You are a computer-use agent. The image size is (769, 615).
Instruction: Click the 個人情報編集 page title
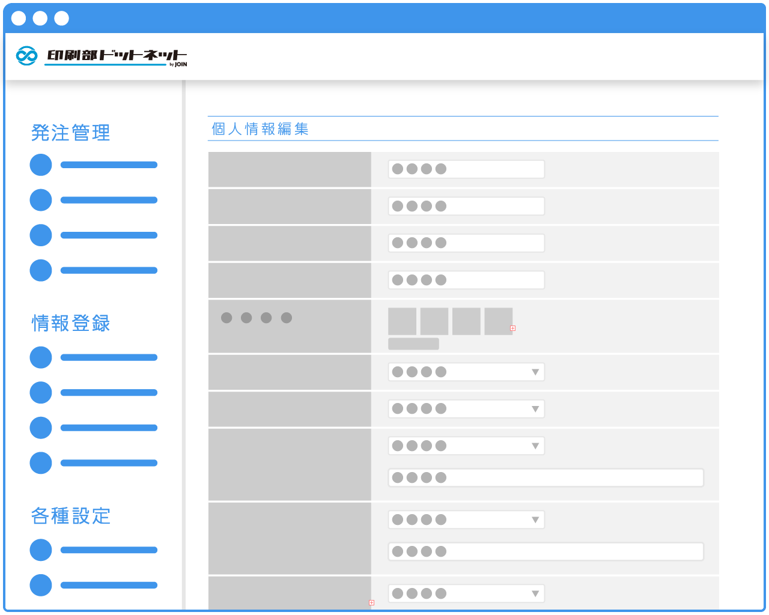point(260,129)
